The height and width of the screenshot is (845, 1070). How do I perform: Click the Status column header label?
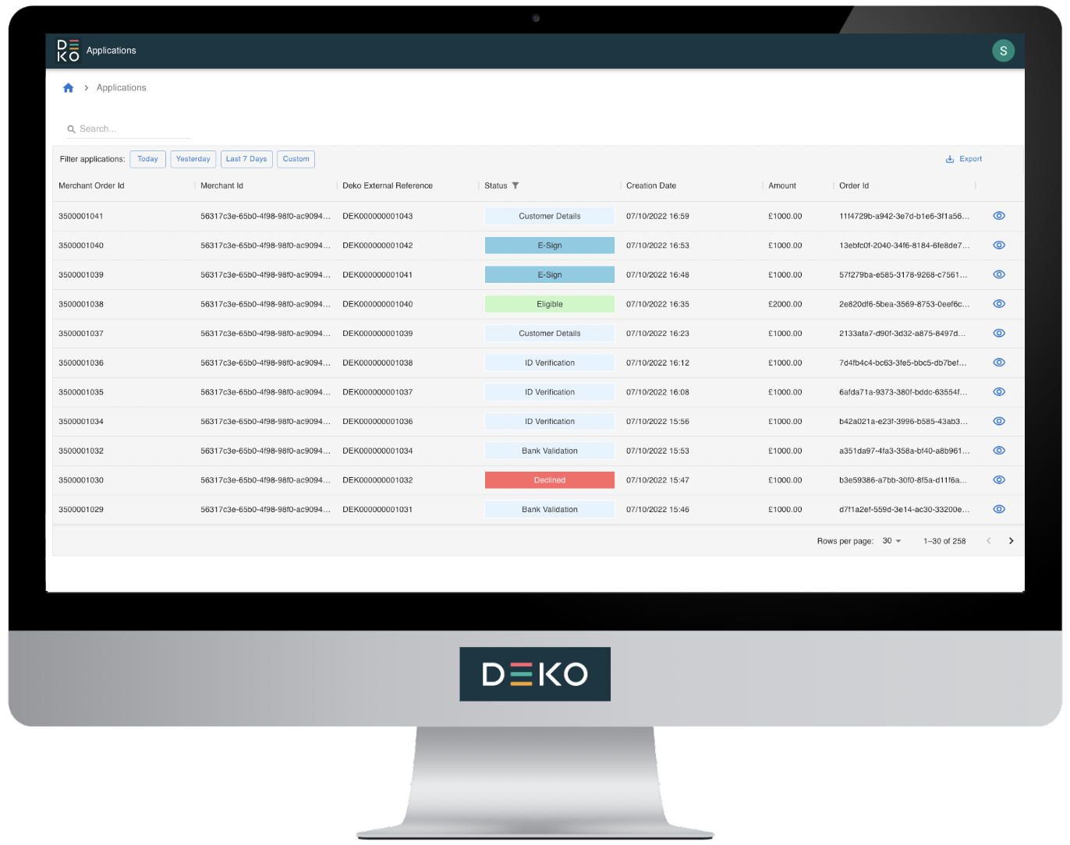496,186
